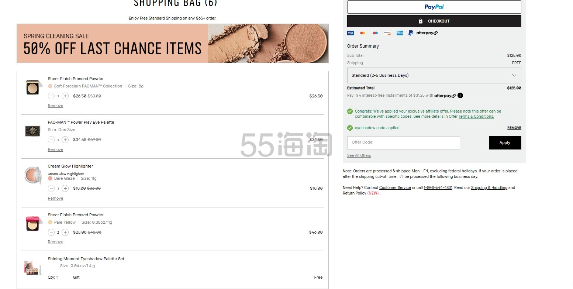Image resolution: width=573 pixels, height=289 pixels.
Task: Open the Standard shipping method dropdown
Action: (x=434, y=75)
